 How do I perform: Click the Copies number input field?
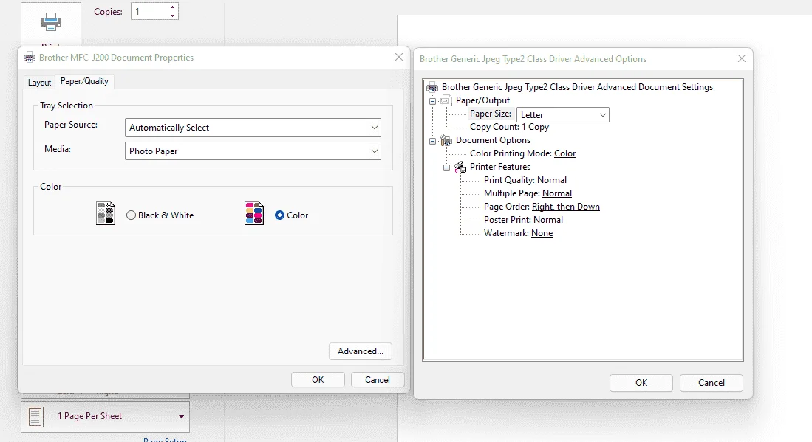(149, 11)
